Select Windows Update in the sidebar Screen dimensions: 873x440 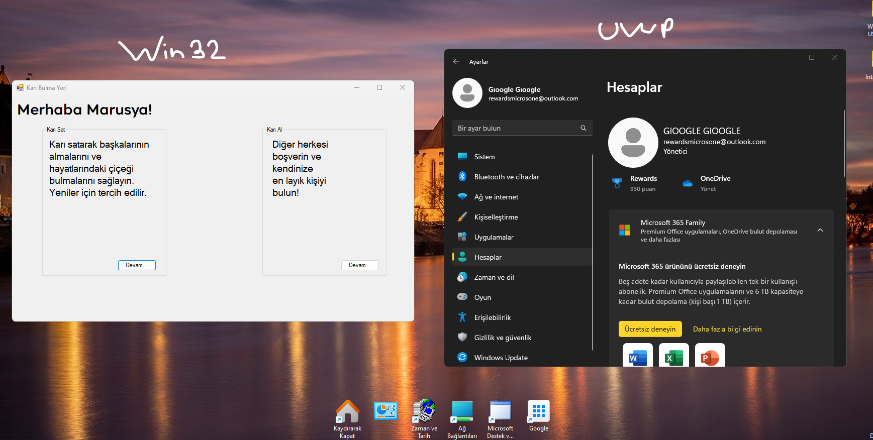522,357
